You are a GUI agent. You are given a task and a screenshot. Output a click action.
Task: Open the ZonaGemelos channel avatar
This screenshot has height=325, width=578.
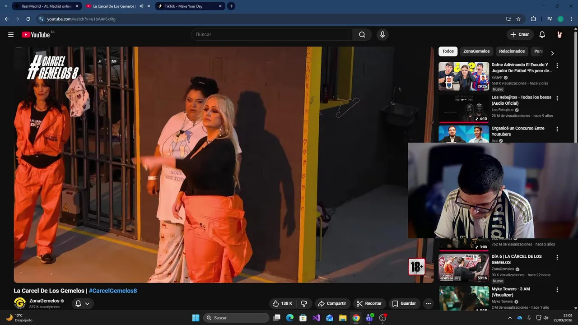[x=20, y=303]
